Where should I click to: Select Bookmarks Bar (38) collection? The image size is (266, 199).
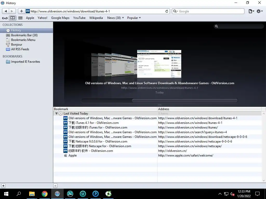point(26,35)
